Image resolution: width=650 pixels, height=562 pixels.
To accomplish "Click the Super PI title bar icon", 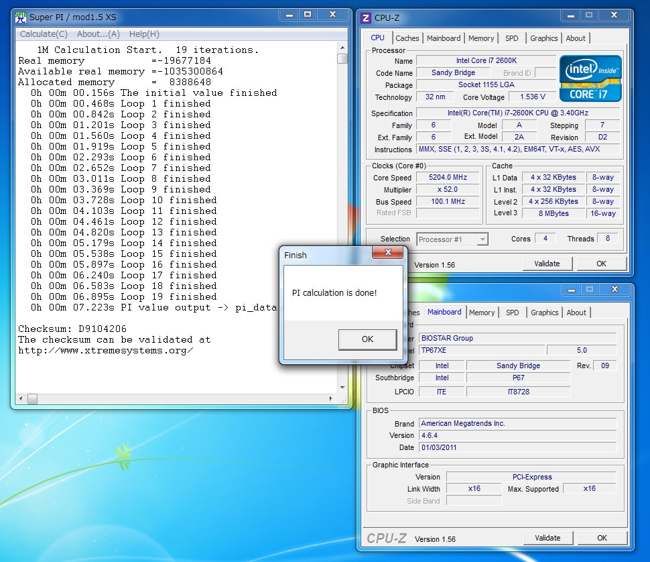I will tap(21, 16).
